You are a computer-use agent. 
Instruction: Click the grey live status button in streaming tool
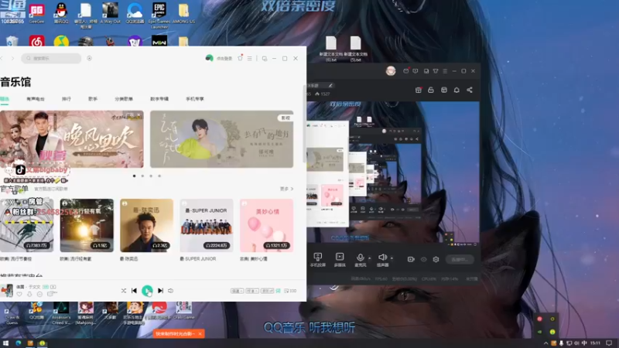[460, 259]
